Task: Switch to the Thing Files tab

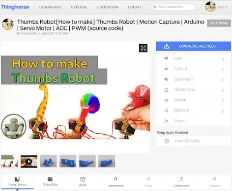Action: (x=50, y=182)
